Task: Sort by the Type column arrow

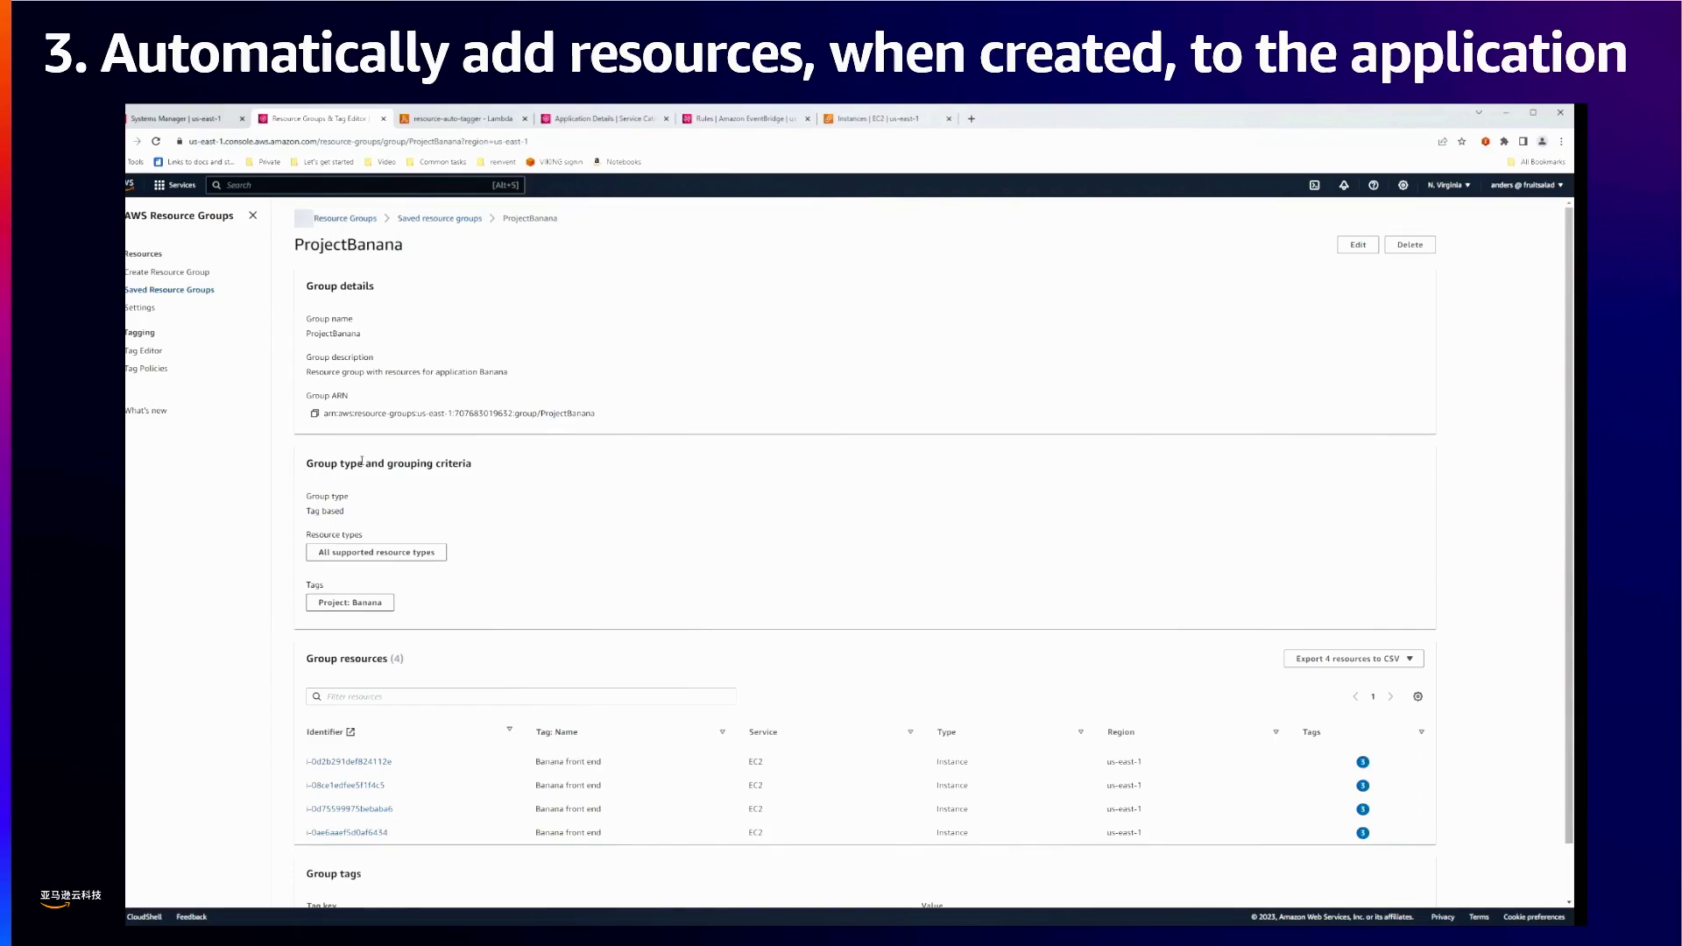Action: click(1081, 732)
